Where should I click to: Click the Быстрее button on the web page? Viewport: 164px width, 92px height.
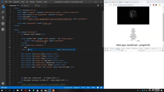coord(133,35)
